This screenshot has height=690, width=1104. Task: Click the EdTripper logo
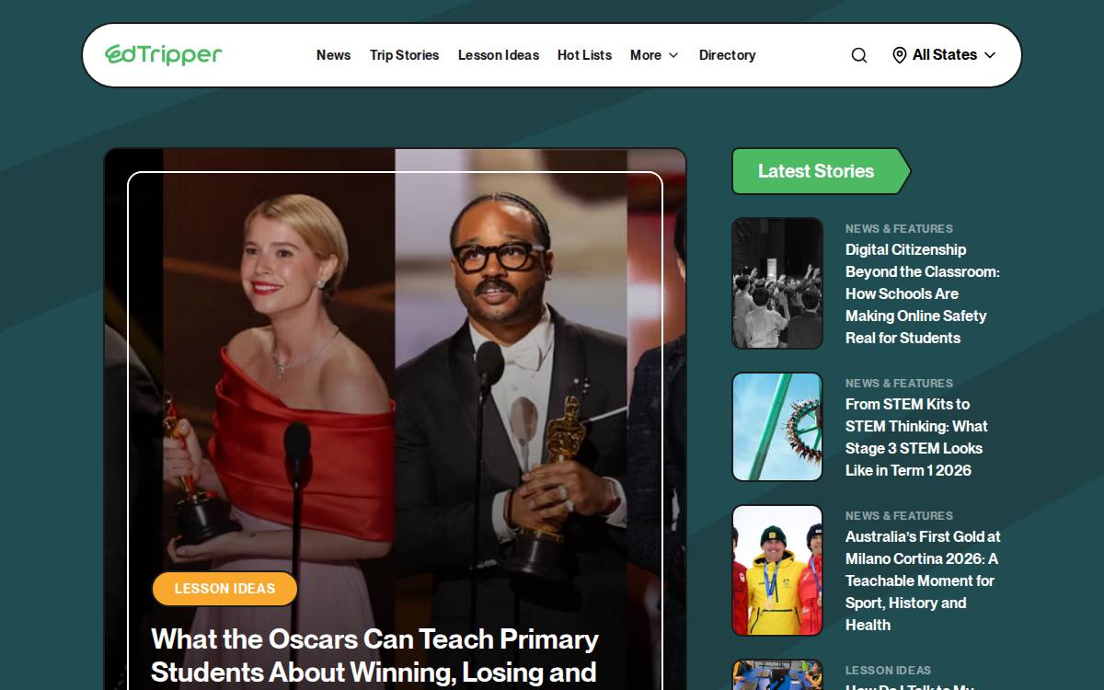click(164, 55)
